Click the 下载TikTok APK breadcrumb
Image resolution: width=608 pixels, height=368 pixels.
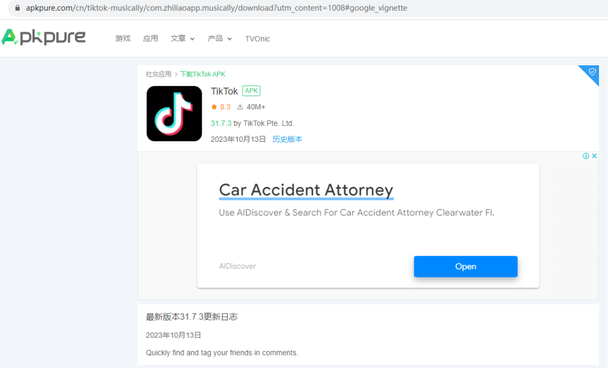point(203,74)
